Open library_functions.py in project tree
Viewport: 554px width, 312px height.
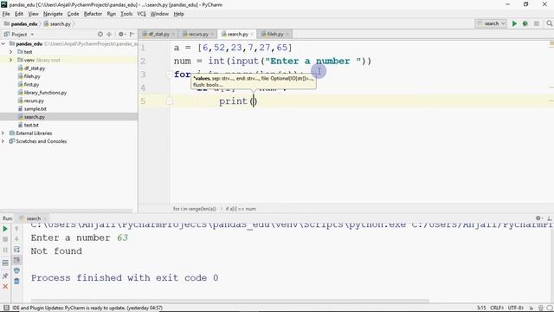(x=45, y=93)
